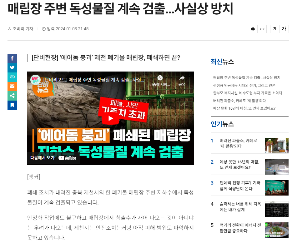This screenshot has width=302, height=243.
Task: Share article on Twitter
Action: (12, 67)
